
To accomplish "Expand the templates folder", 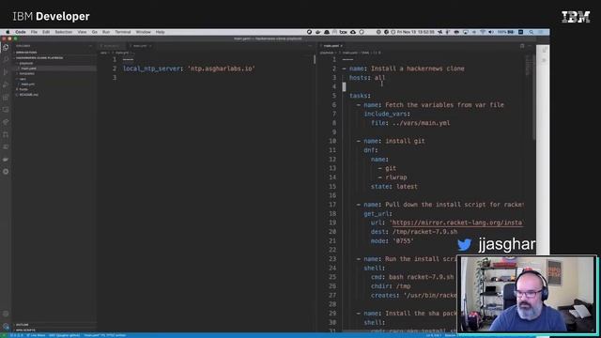I will [x=26, y=73].
